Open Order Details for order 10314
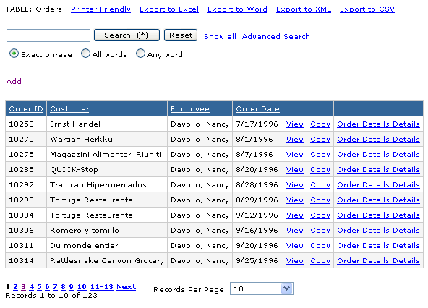Viewport: 428px width, 308px height. point(378,261)
